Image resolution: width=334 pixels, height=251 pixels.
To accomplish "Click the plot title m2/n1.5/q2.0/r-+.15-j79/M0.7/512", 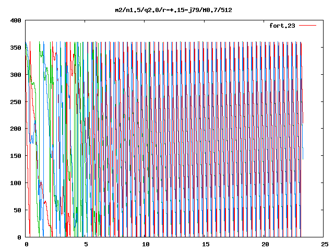I will (x=173, y=10).
